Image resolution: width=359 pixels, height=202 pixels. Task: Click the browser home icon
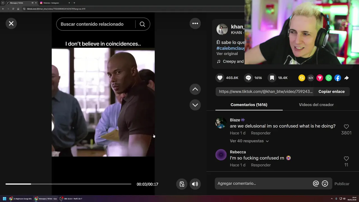coord(18,9)
